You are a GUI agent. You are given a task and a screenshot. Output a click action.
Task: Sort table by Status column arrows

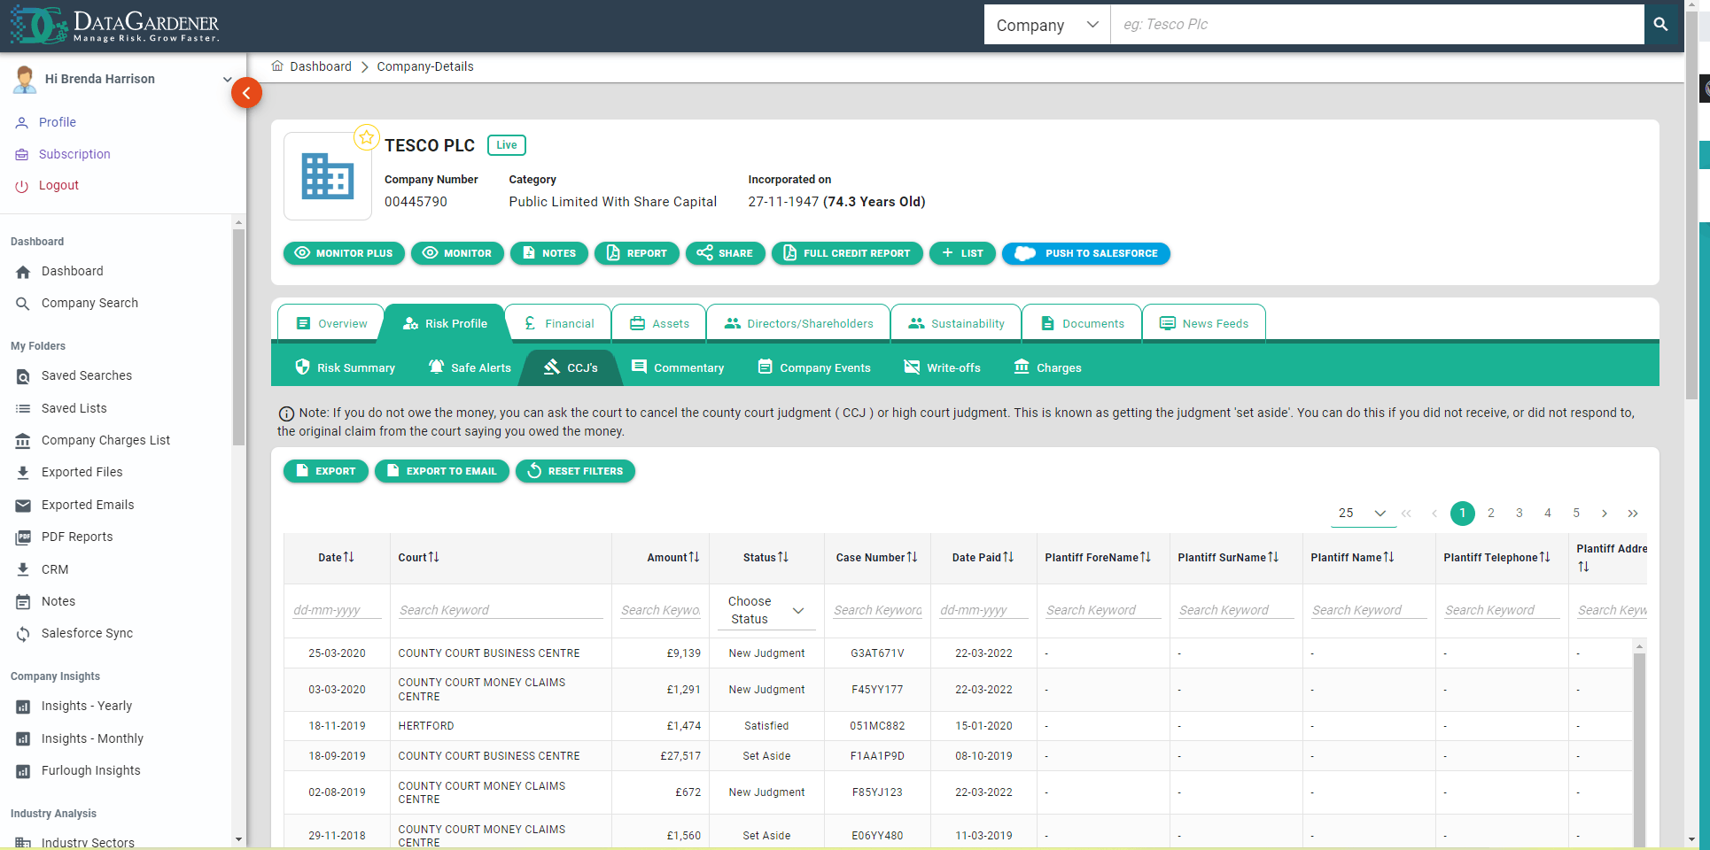coord(783,557)
